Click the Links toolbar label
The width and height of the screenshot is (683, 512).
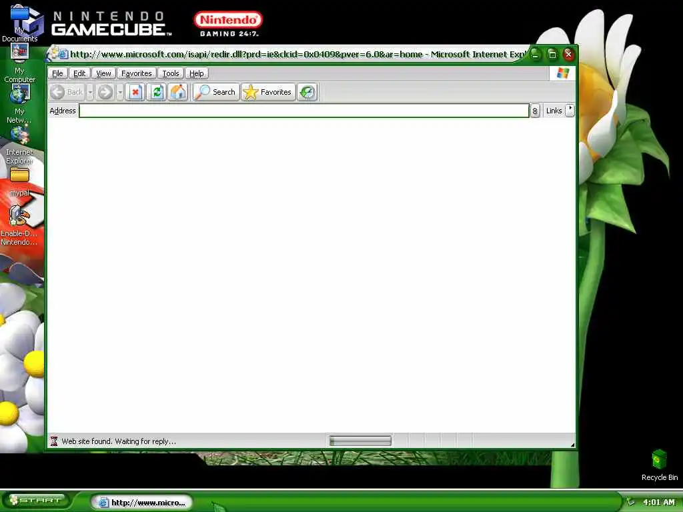[554, 111]
